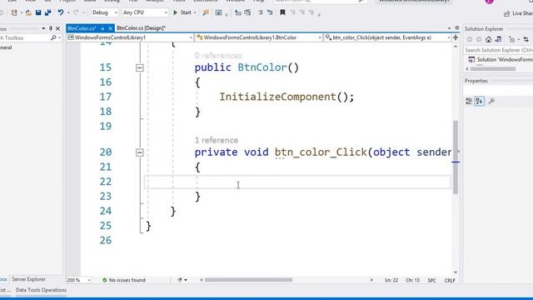
Task: Click the Search Toolbox field
Action: [24, 38]
